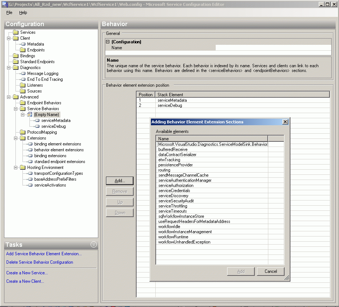Select dataContractSerializer in available elements

coord(212,155)
